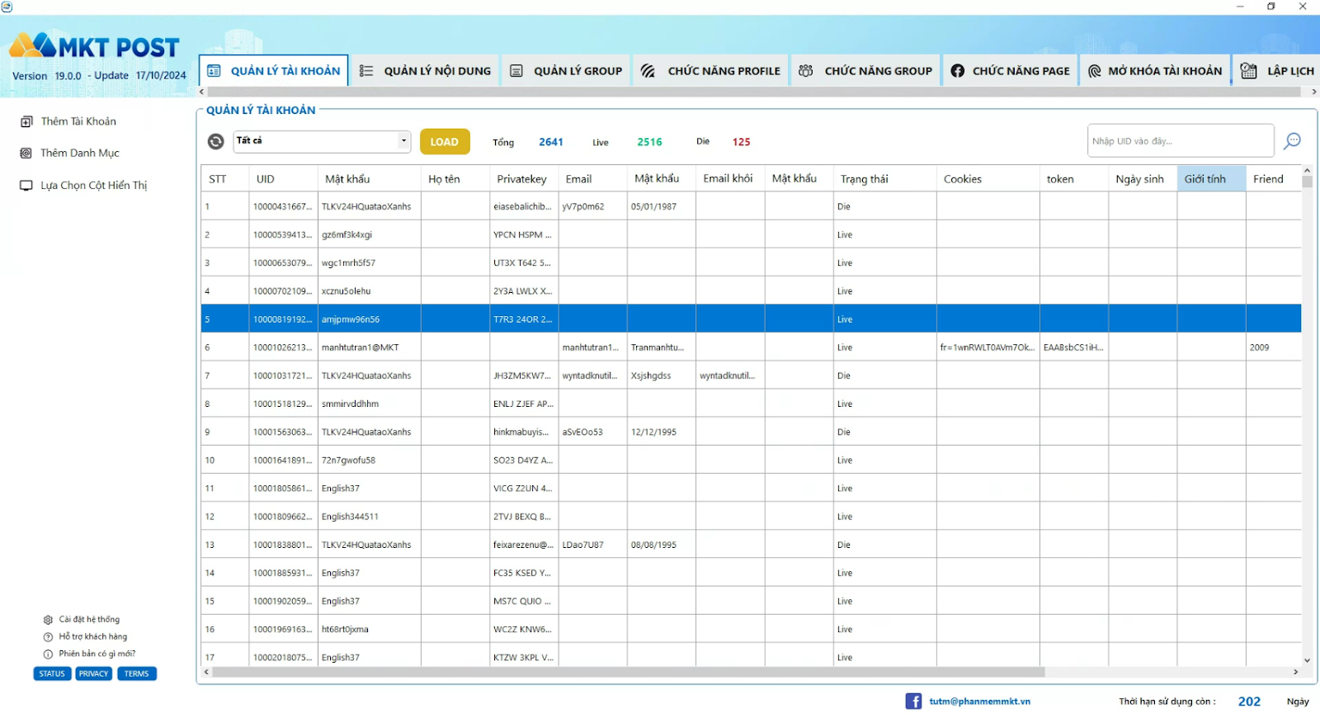Screen dimensions: 1320x713
Task: Open the Tất cả filter dropdown
Action: pos(323,141)
